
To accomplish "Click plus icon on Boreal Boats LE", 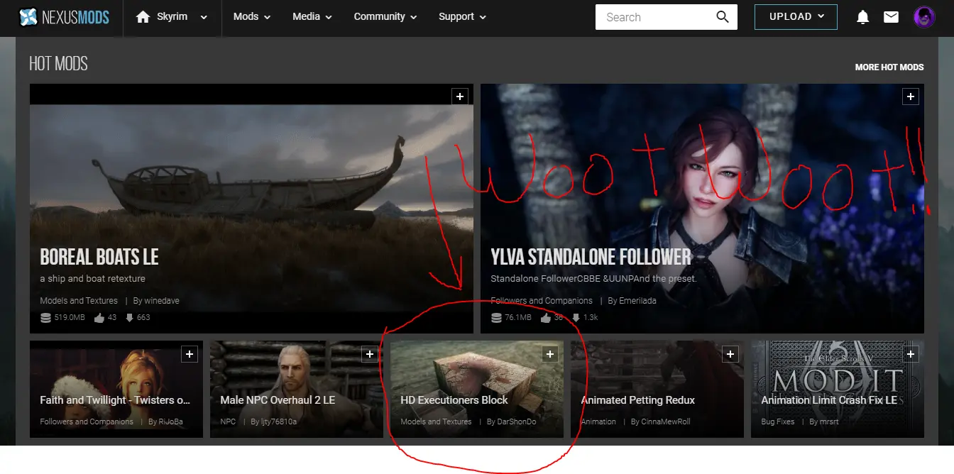I will [460, 97].
